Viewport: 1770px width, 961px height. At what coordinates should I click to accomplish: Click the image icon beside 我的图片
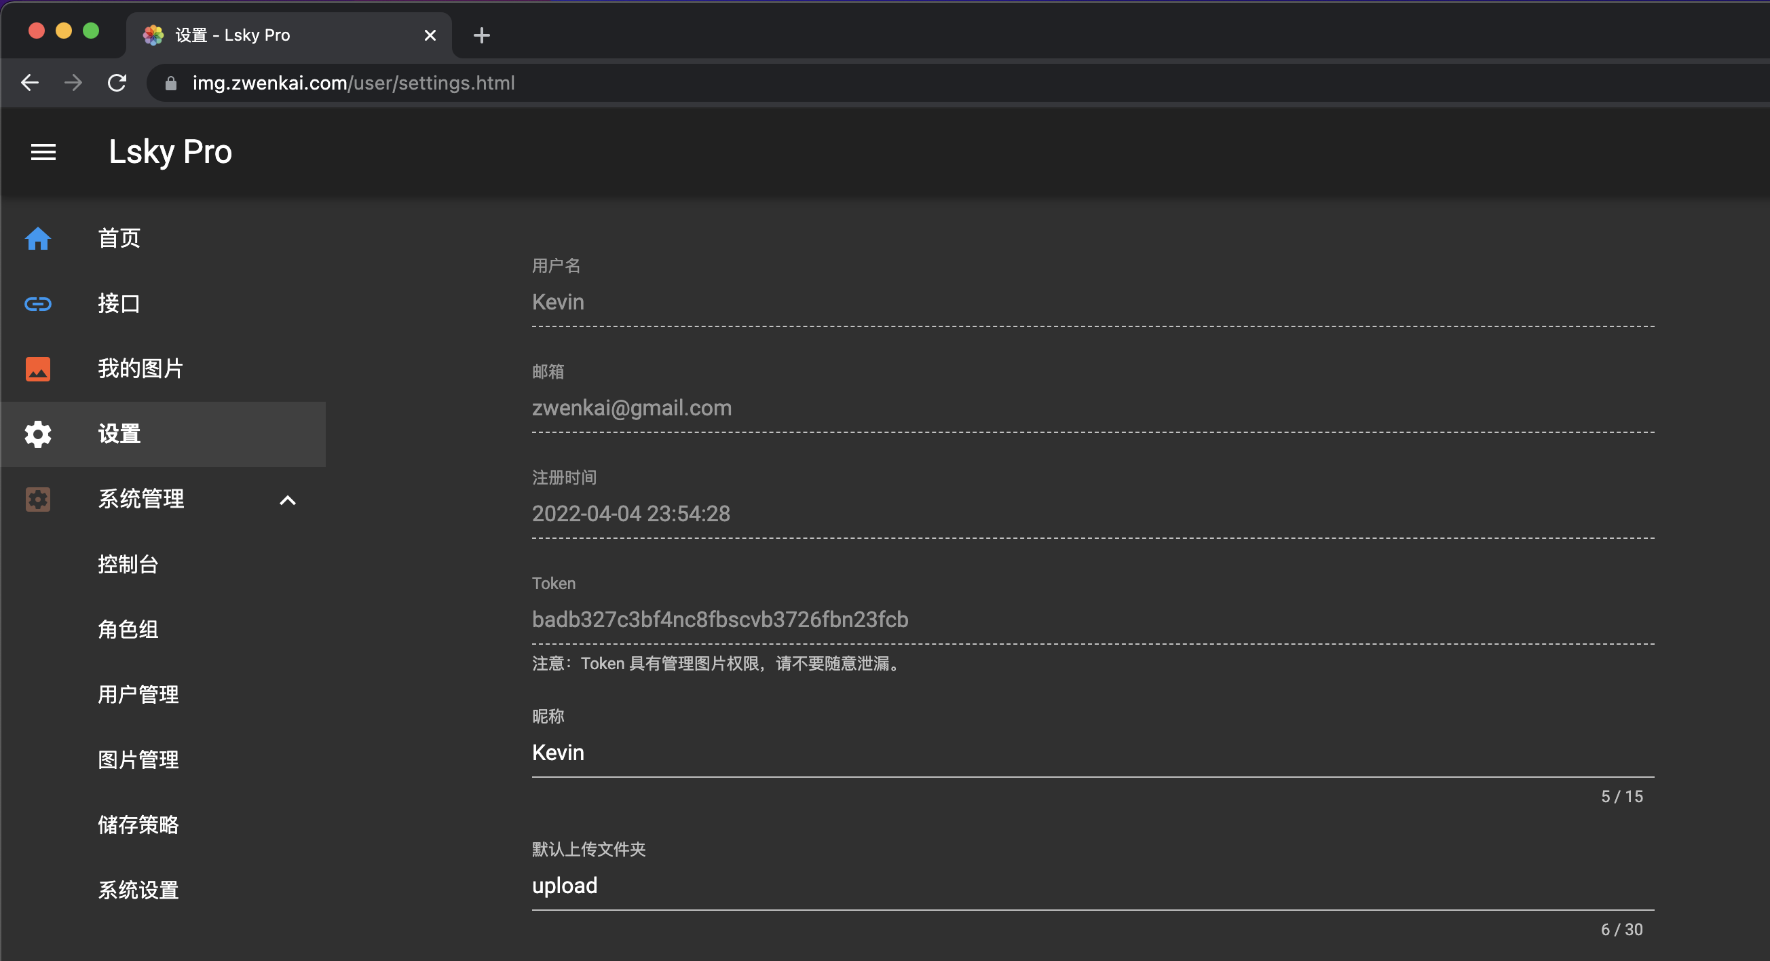click(38, 369)
